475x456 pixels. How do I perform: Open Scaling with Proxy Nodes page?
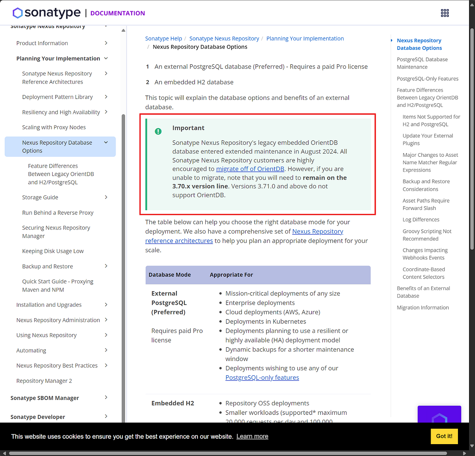pyautogui.click(x=54, y=127)
